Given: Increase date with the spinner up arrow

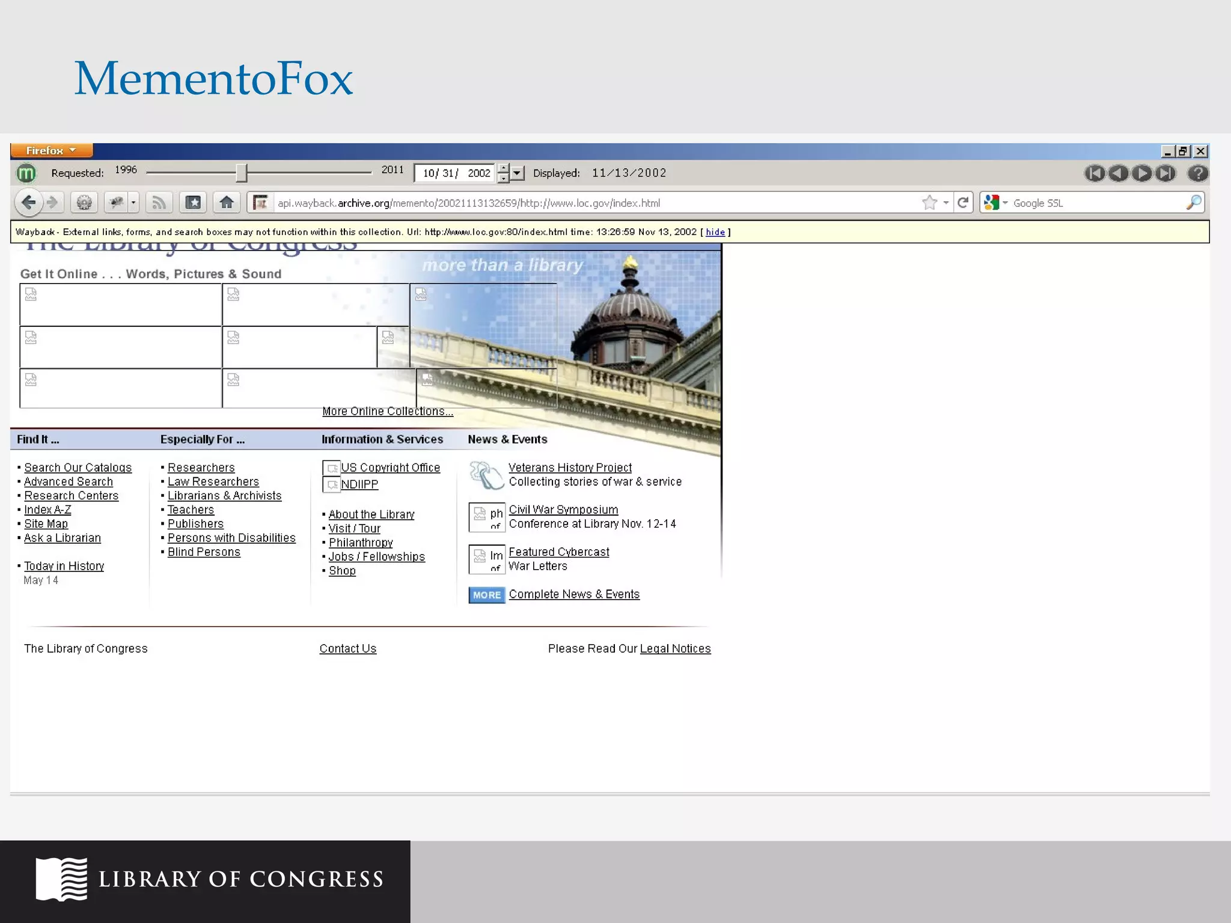Looking at the screenshot, I should coord(504,169).
